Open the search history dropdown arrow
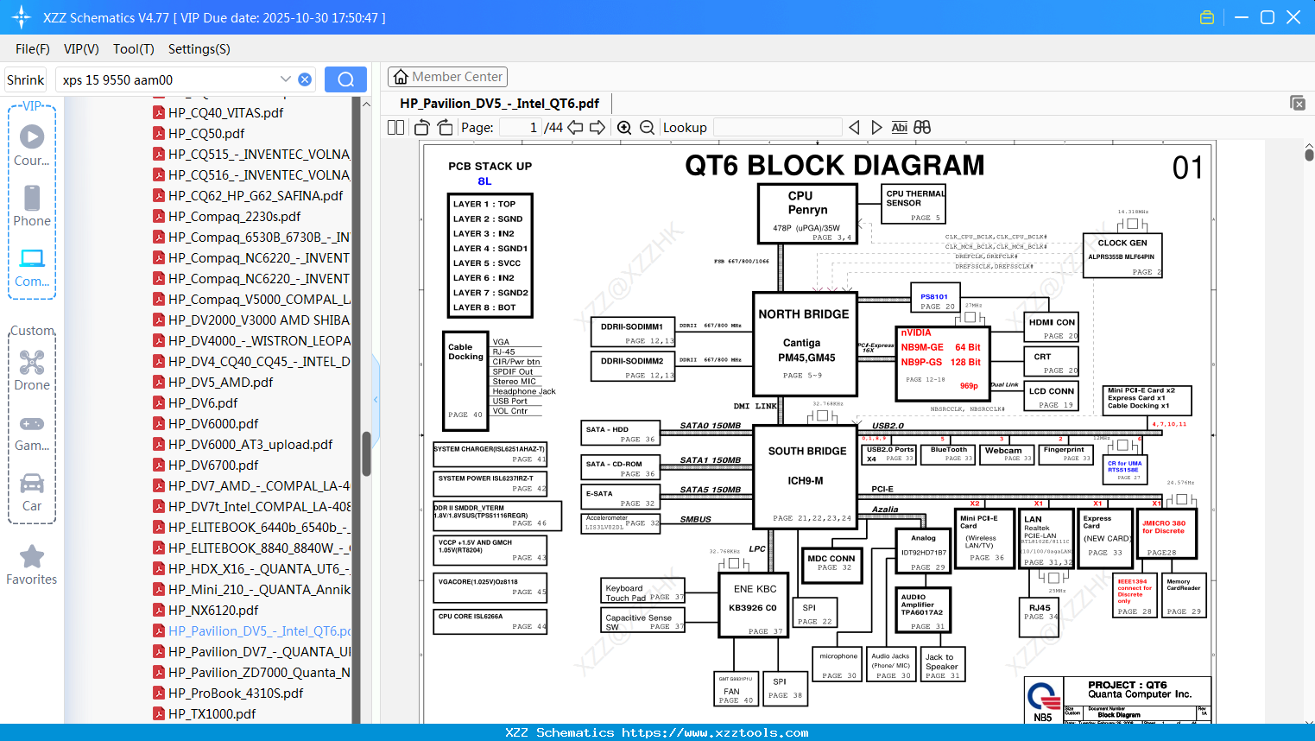This screenshot has height=741, width=1315. pyautogui.click(x=286, y=79)
